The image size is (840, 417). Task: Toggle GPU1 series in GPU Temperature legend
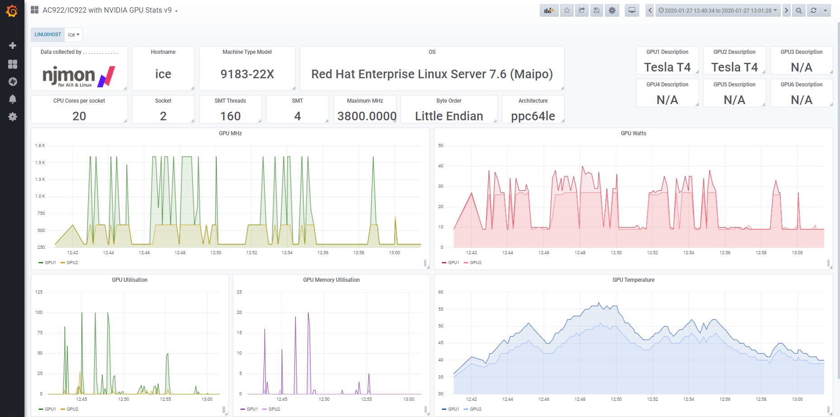pyautogui.click(x=453, y=409)
